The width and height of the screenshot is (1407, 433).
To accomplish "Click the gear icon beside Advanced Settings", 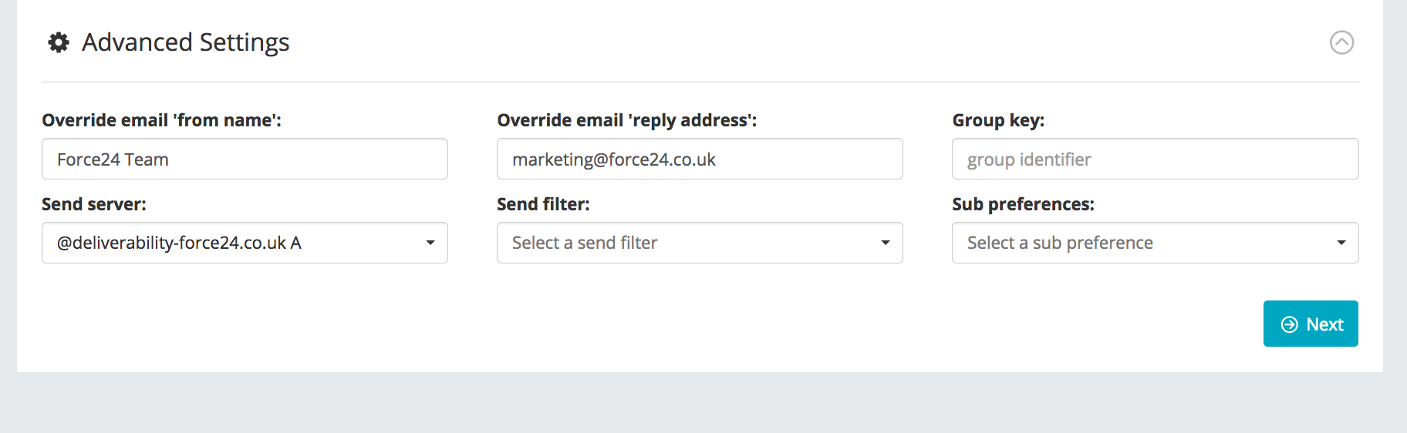I will [x=59, y=42].
